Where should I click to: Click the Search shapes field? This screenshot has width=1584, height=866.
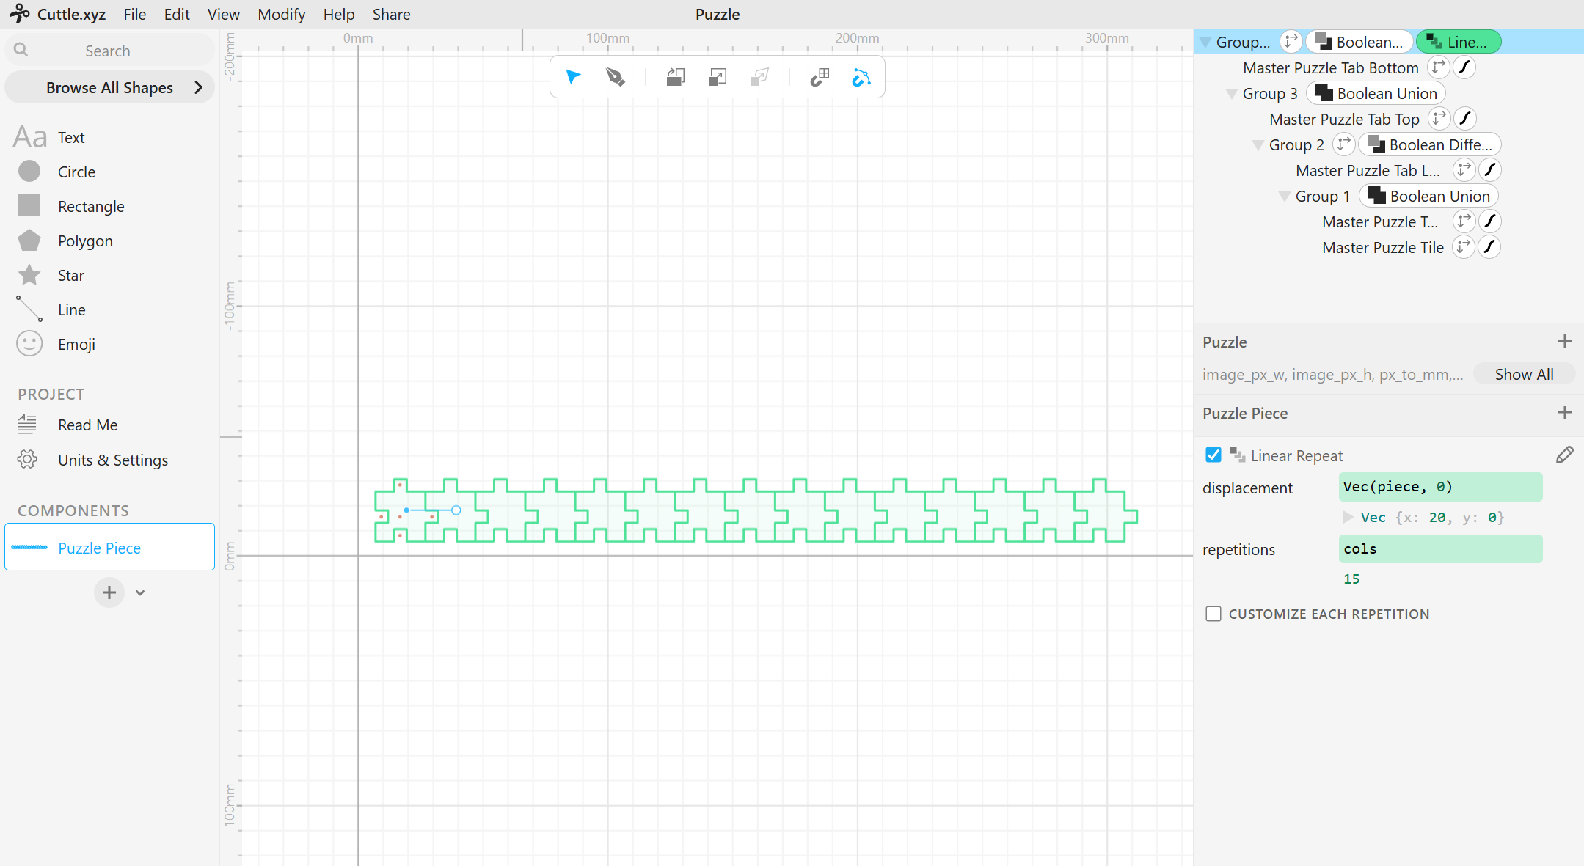pyautogui.click(x=109, y=51)
